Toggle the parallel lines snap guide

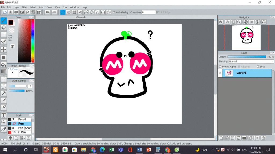click(x=68, y=12)
